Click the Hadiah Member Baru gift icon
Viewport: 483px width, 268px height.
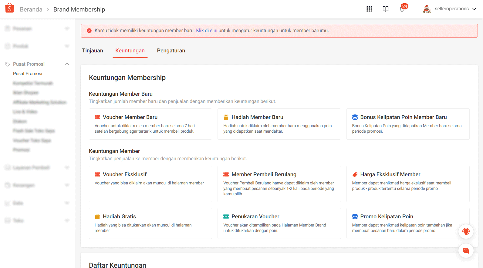tap(226, 117)
